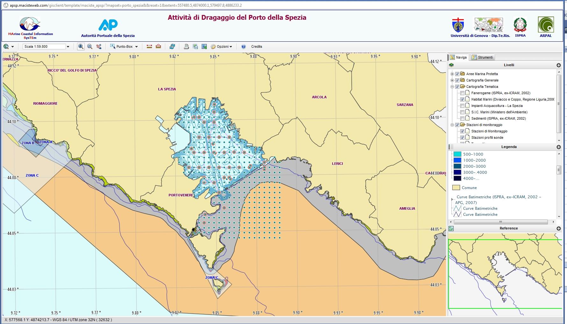Check the Sedimenti layer checkbox

point(462,119)
